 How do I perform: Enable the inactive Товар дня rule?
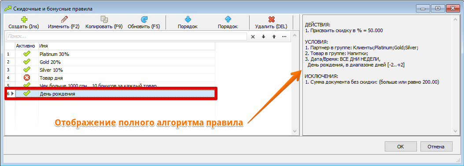27,78
